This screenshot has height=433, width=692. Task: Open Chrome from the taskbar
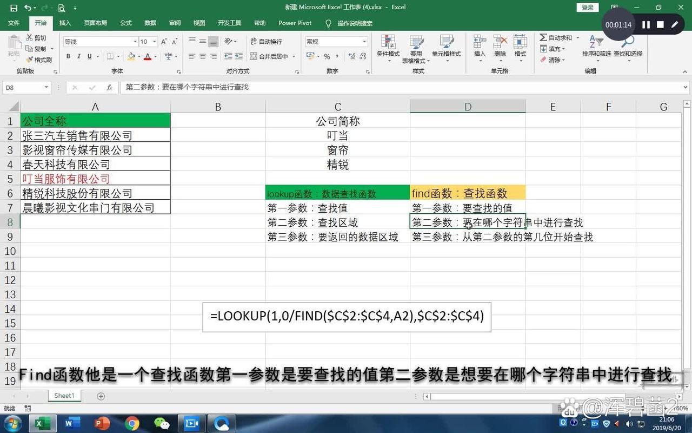(132, 423)
